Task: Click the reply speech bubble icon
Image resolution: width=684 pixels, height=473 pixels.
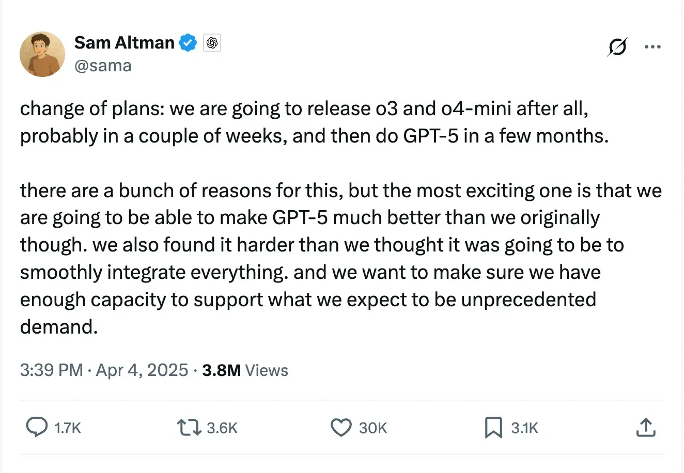Action: point(37,428)
